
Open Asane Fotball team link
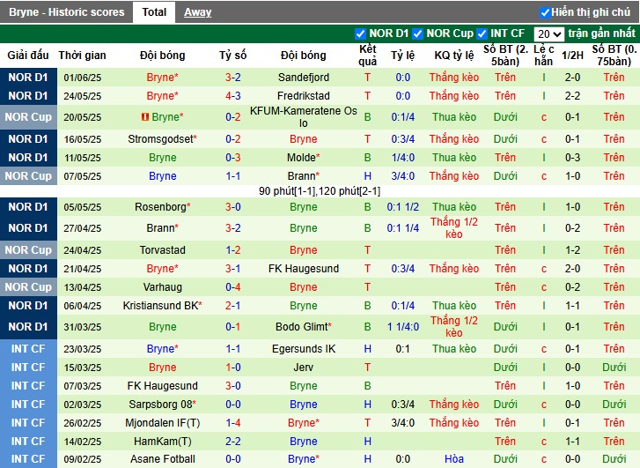tap(163, 459)
